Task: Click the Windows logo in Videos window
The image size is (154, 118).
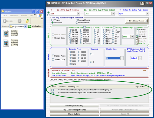Action: [40, 15]
